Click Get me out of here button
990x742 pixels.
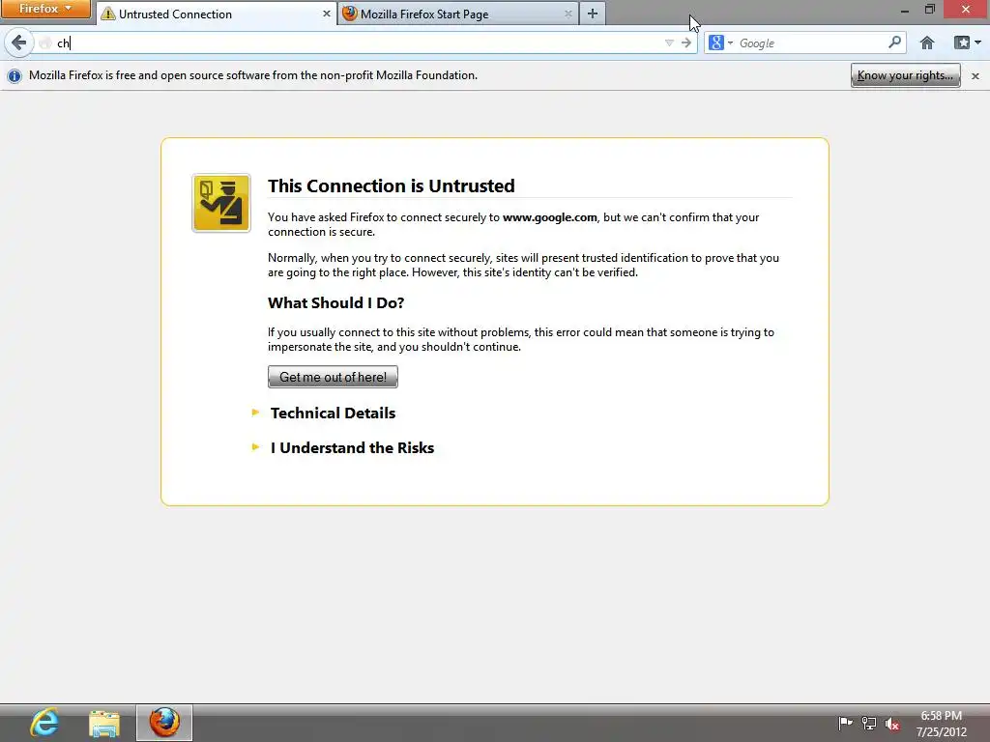333,377
